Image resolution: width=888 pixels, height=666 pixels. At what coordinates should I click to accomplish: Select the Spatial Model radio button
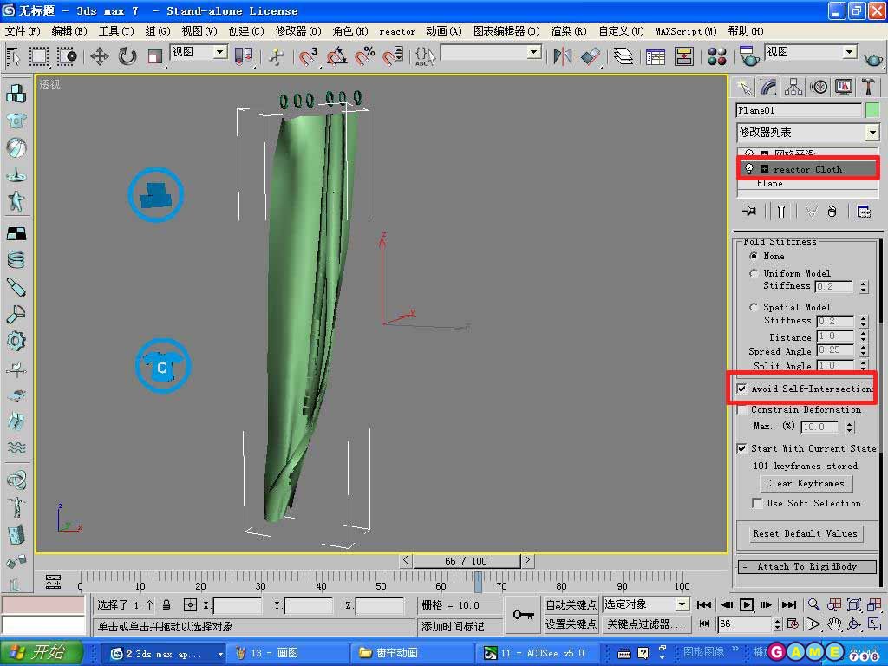pyautogui.click(x=754, y=307)
